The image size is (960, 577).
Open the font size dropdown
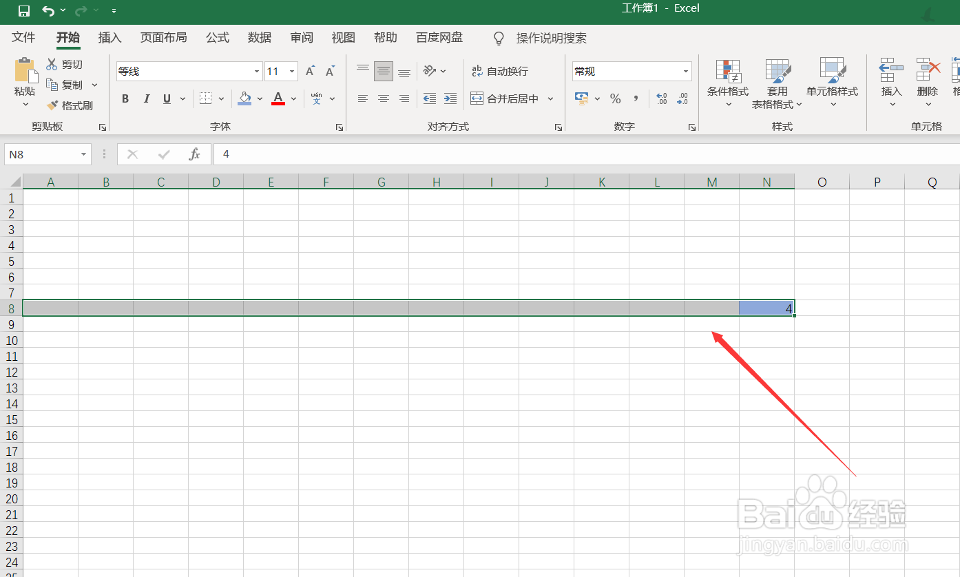(x=293, y=71)
